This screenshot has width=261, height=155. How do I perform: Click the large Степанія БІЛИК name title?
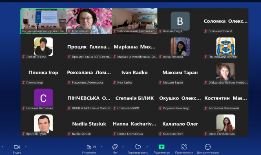tap(135, 98)
